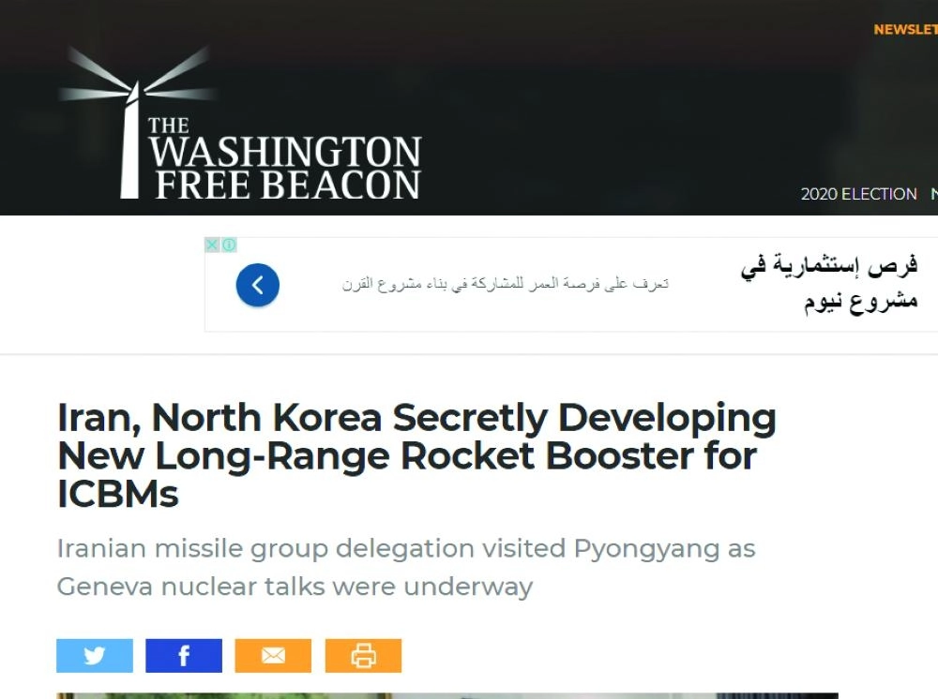This screenshot has width=938, height=699.
Task: Open the 2020 Election menu item
Action: pos(858,194)
